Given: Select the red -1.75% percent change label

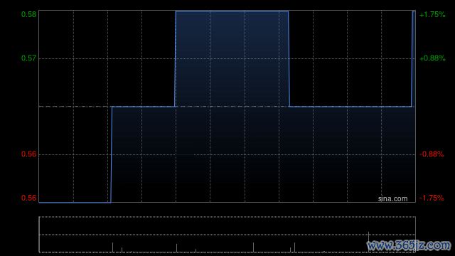Looking at the screenshot, I should [x=432, y=198].
